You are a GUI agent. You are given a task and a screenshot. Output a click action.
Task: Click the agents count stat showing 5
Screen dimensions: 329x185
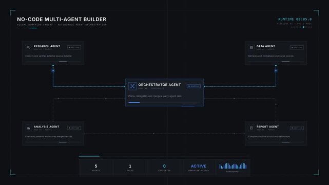96,168
